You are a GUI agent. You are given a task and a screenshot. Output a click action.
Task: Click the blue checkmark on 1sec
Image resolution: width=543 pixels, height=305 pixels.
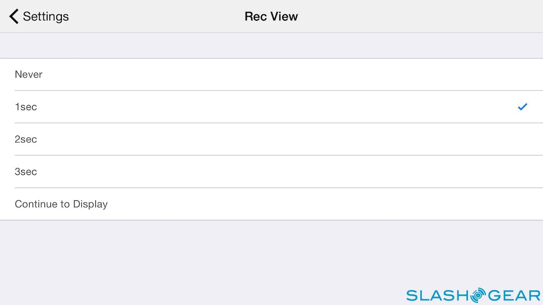(522, 107)
